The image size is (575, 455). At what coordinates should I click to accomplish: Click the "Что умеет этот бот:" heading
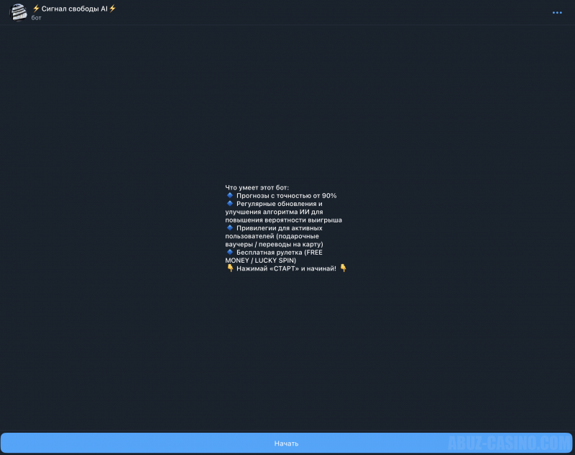(257, 187)
